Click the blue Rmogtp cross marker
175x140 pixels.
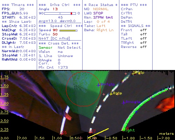(x=124, y=103)
